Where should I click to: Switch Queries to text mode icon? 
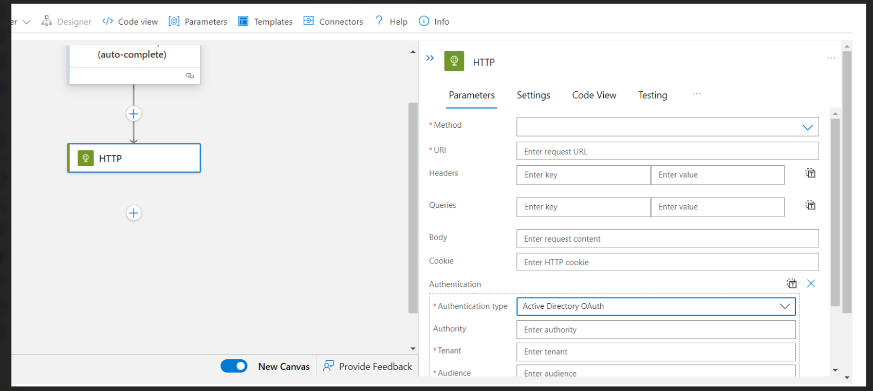[x=810, y=205]
